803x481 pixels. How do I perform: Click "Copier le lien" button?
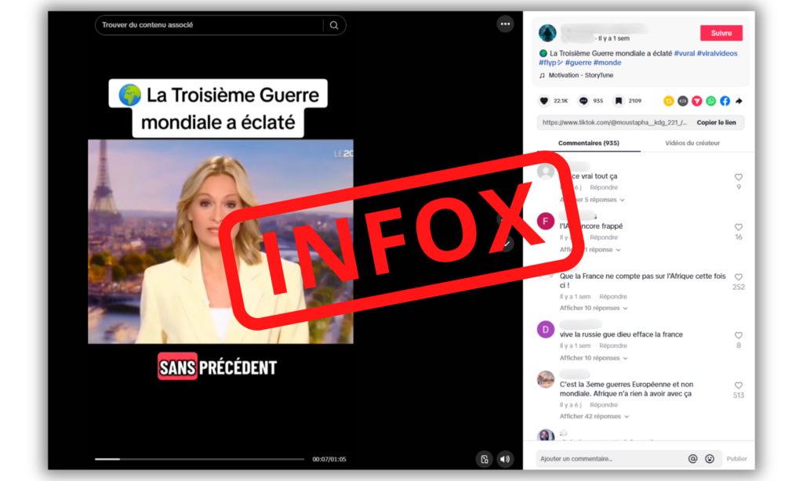click(x=715, y=123)
